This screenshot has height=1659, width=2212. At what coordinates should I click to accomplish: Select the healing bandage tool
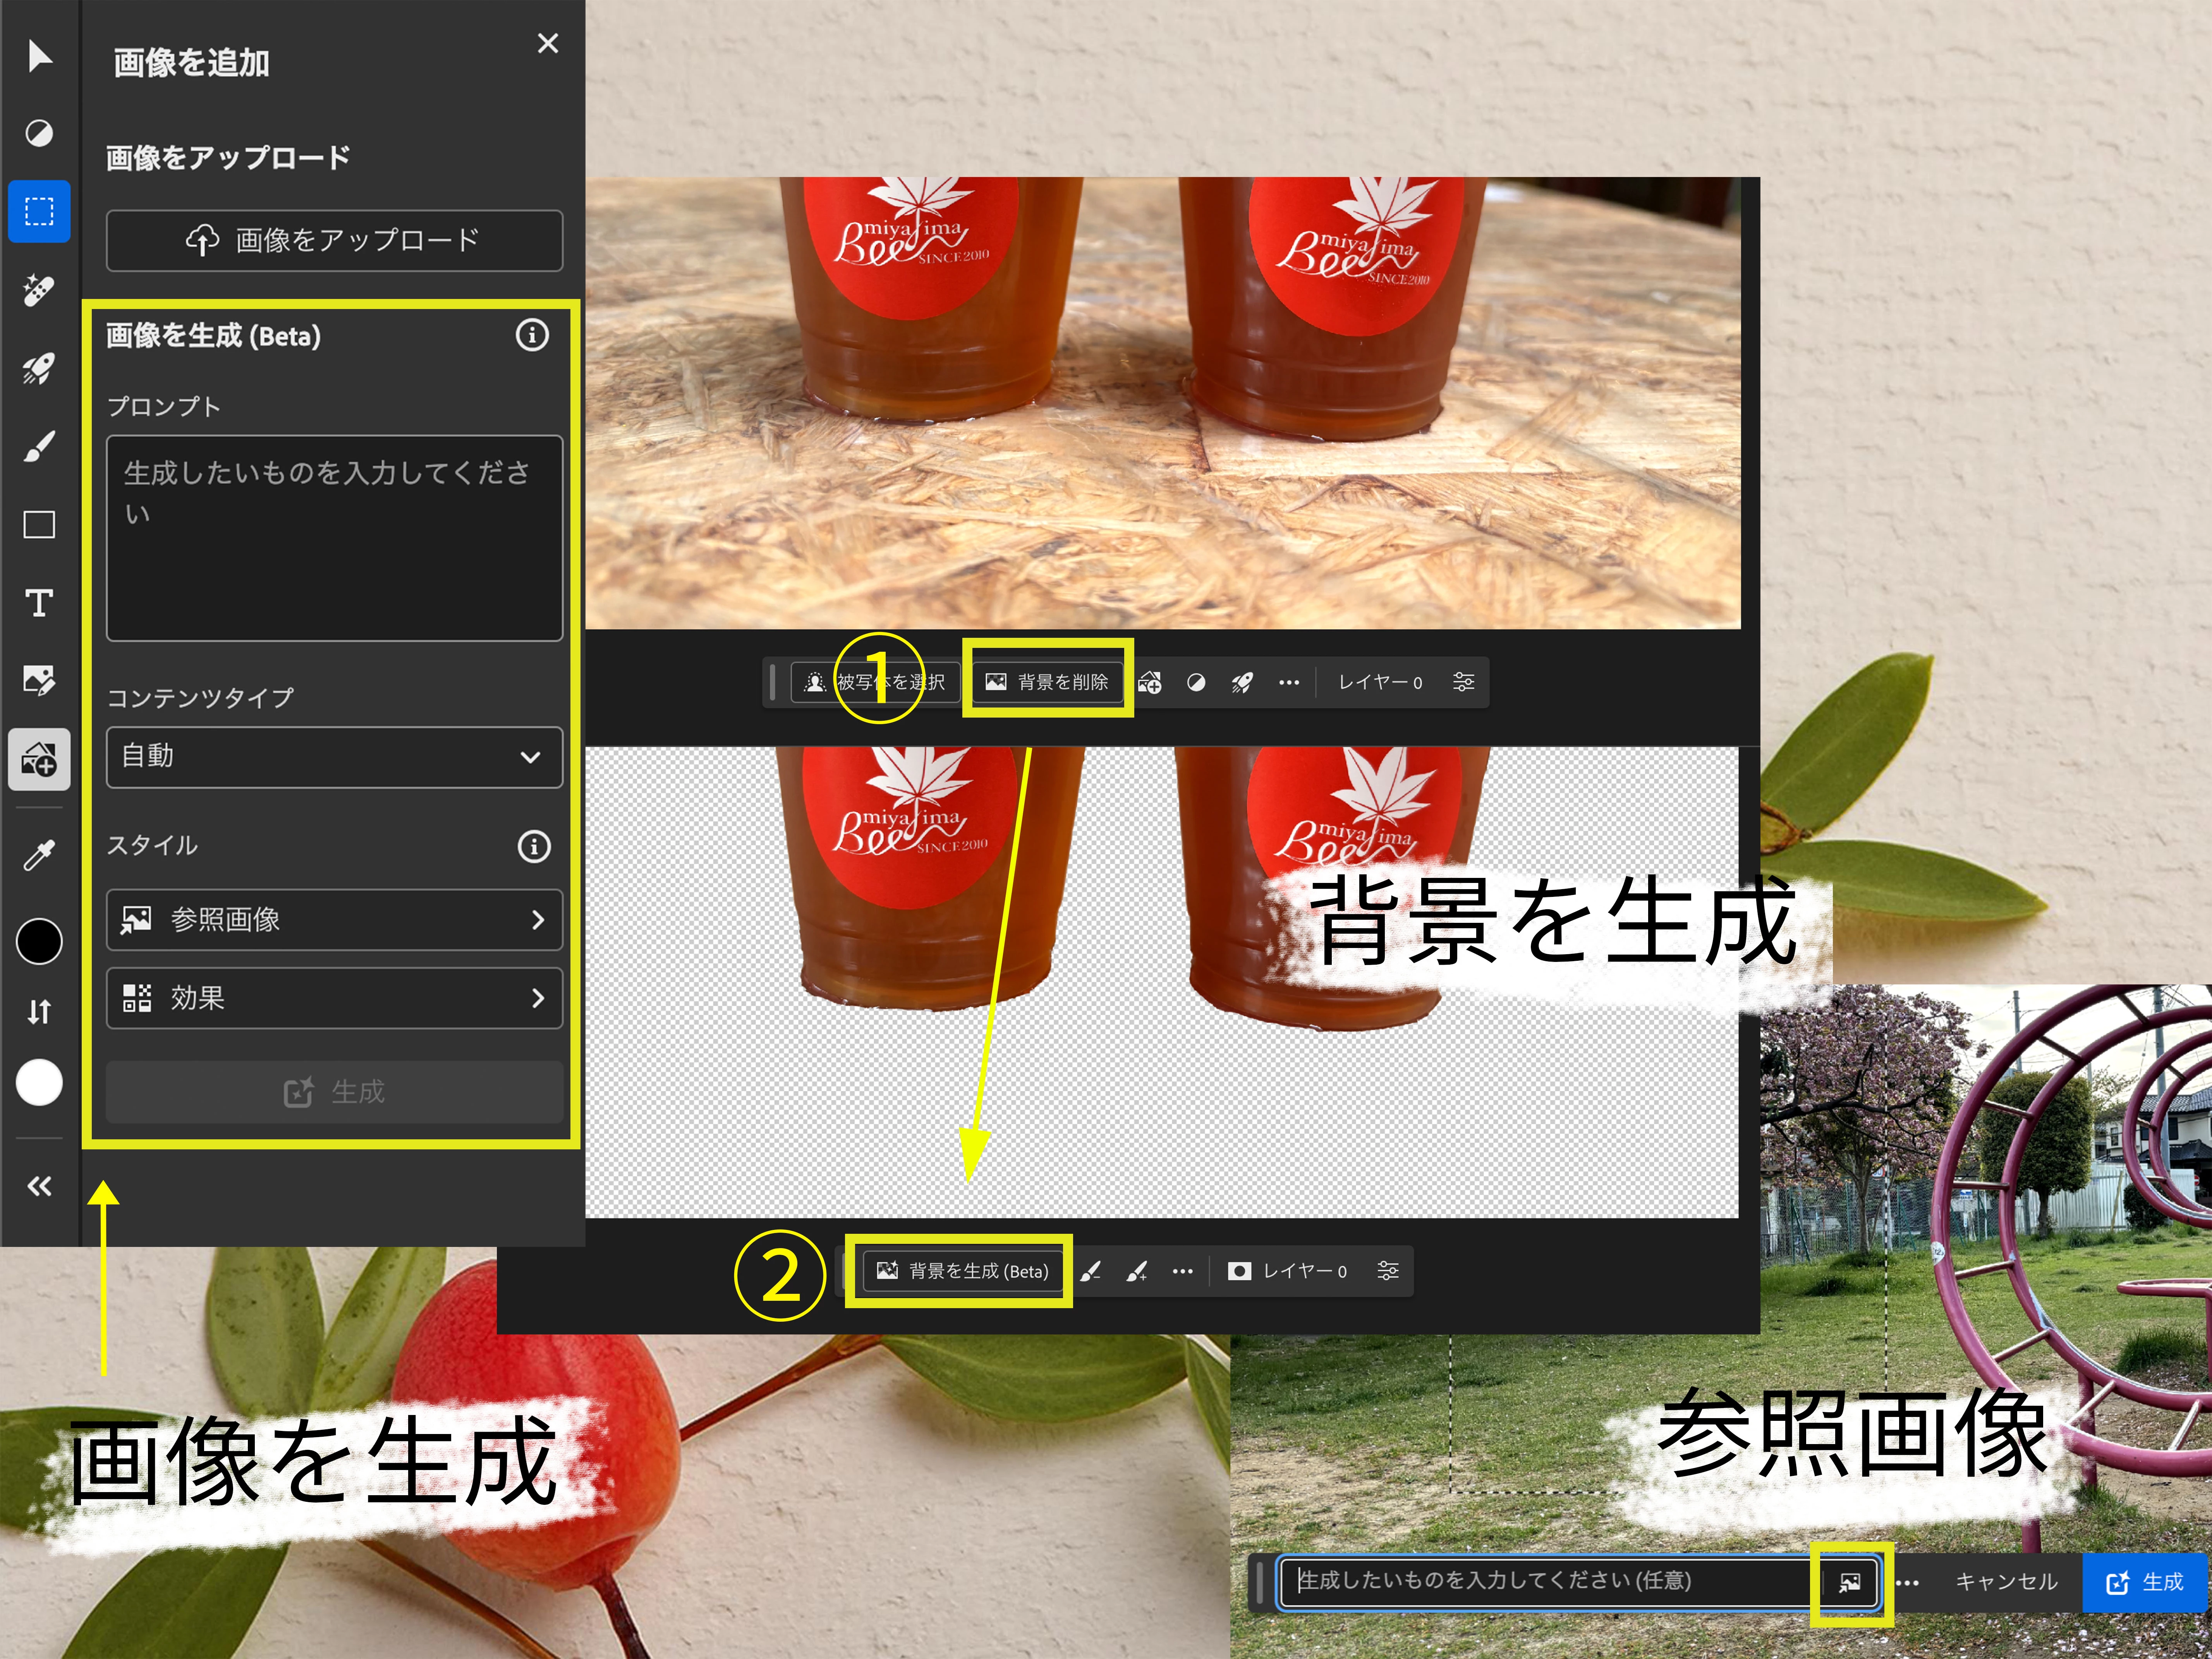tap(39, 290)
